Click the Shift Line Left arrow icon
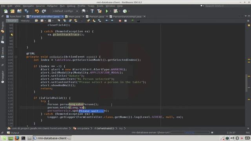This screenshot has height=141, width=251. [x=107, y=21]
